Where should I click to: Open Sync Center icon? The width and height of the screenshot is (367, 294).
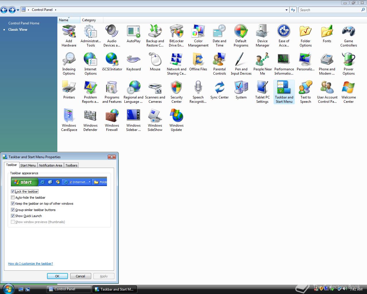pos(219,90)
